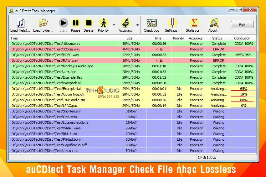Open the Load folder icon
The image size is (266, 177).
[43, 23]
